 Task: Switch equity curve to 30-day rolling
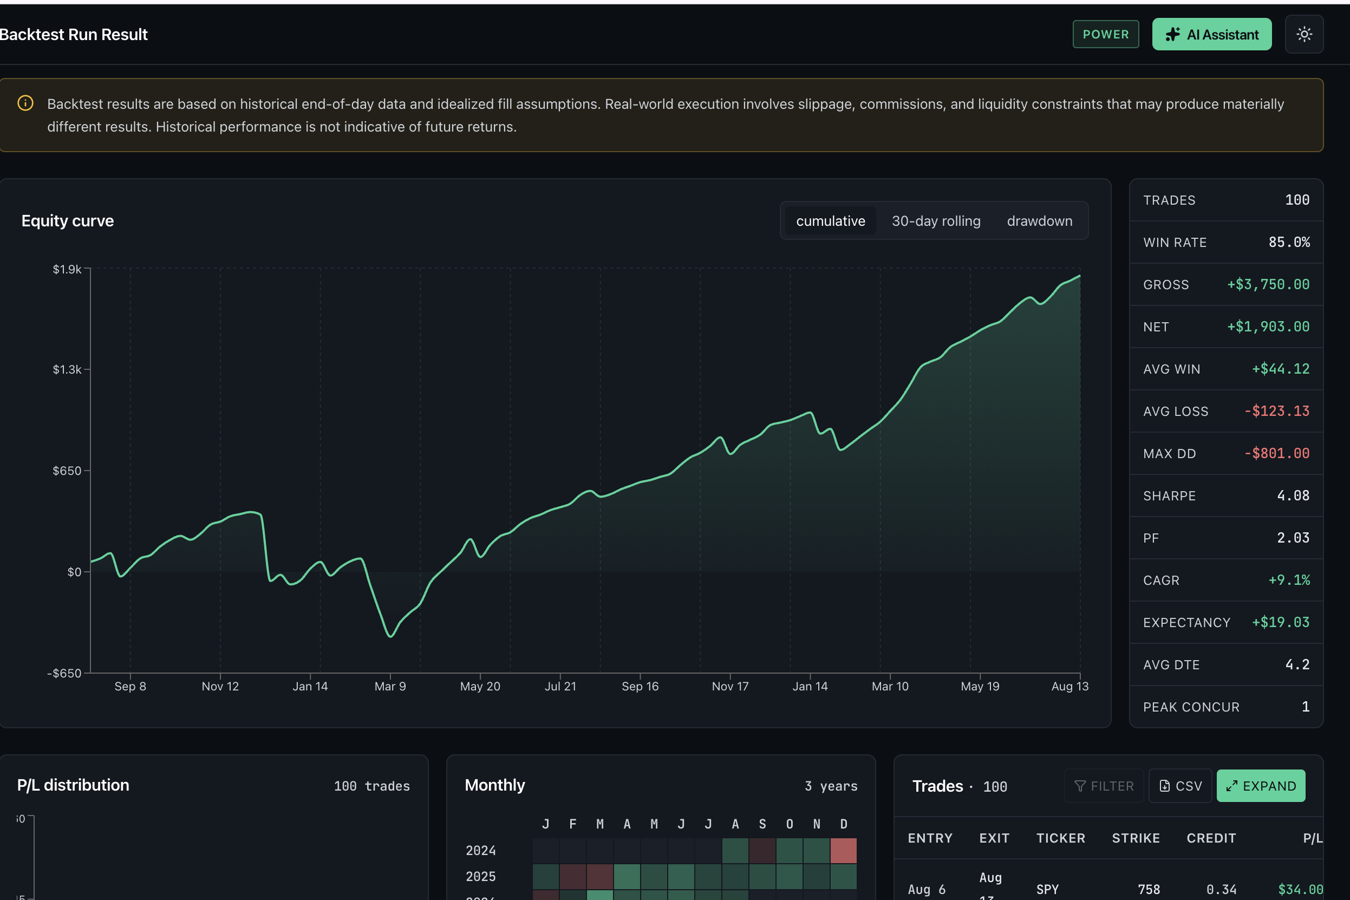[x=936, y=221]
